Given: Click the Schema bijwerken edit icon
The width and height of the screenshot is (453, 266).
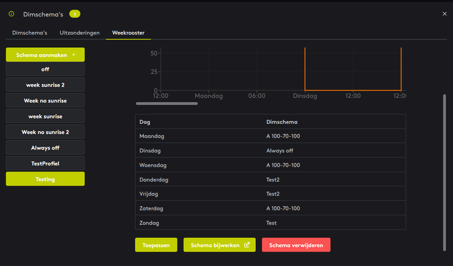Looking at the screenshot, I should tap(247, 245).
